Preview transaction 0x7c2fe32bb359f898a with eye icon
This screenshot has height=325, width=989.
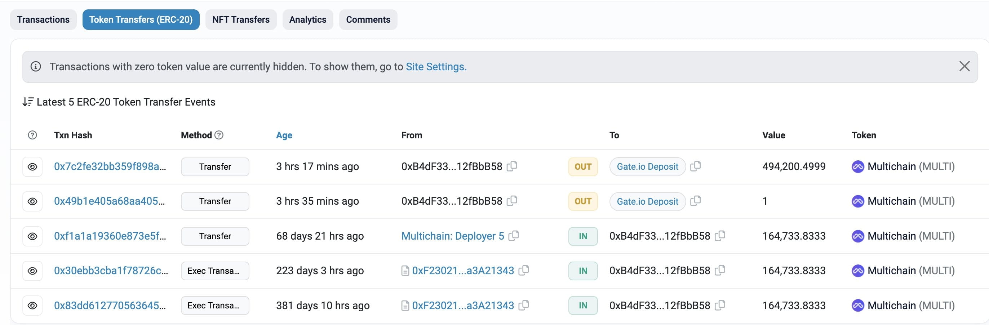33,166
